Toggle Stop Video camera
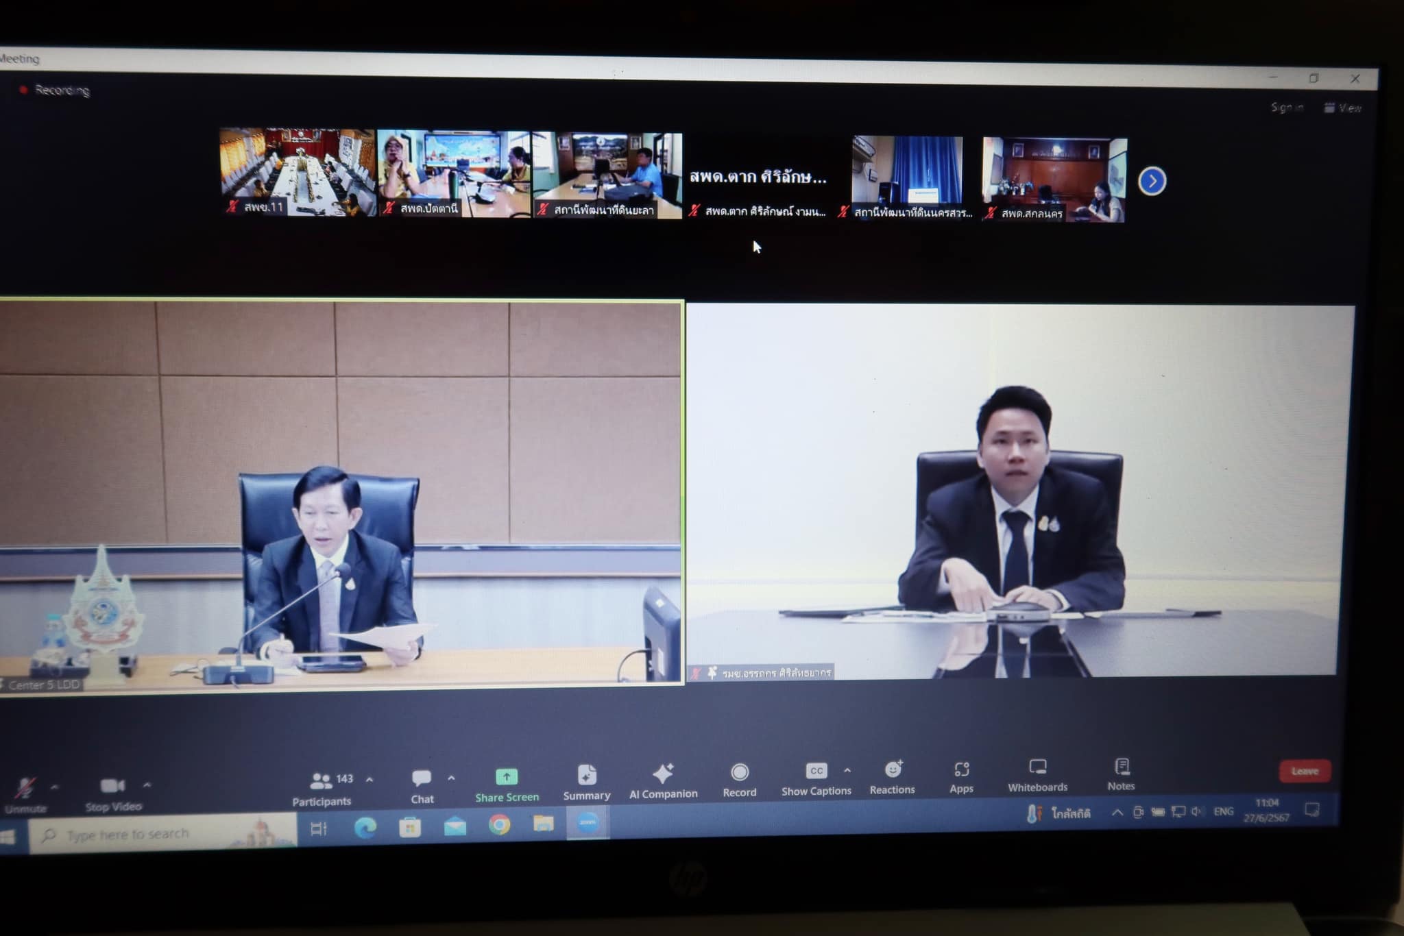Viewport: 1404px width, 936px height. click(112, 786)
